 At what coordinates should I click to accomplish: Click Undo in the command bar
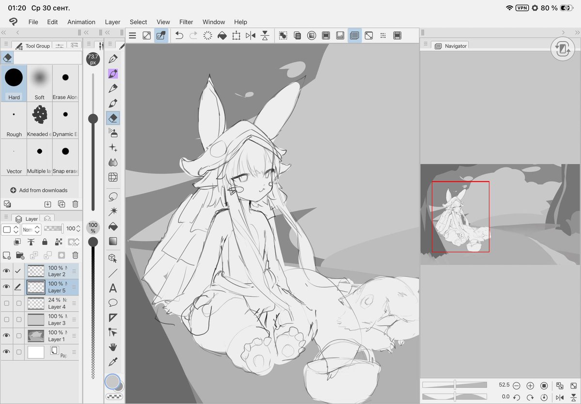click(x=179, y=35)
